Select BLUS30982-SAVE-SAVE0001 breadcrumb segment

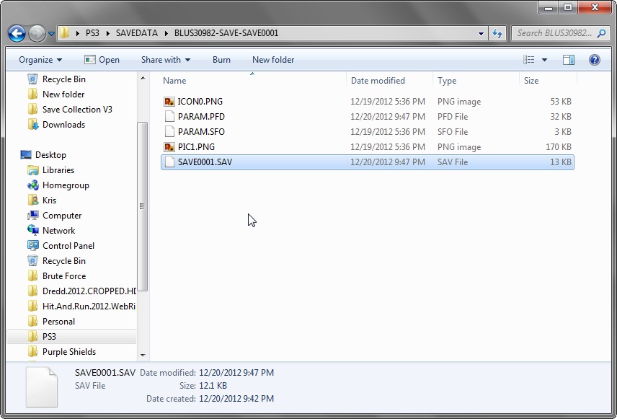tap(226, 33)
